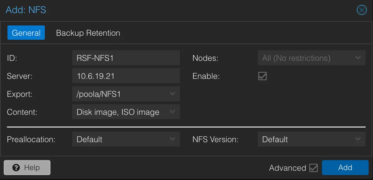Viewport: 373px width, 180px height.
Task: Open Help for NFS storage
Action: 27,168
